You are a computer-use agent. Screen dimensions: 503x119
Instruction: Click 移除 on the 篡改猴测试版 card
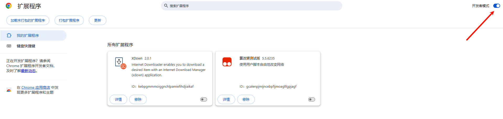(246, 99)
